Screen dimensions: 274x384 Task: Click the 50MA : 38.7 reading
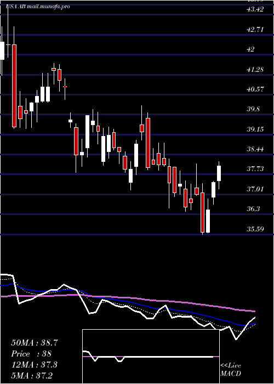pyautogui.click(x=35, y=343)
